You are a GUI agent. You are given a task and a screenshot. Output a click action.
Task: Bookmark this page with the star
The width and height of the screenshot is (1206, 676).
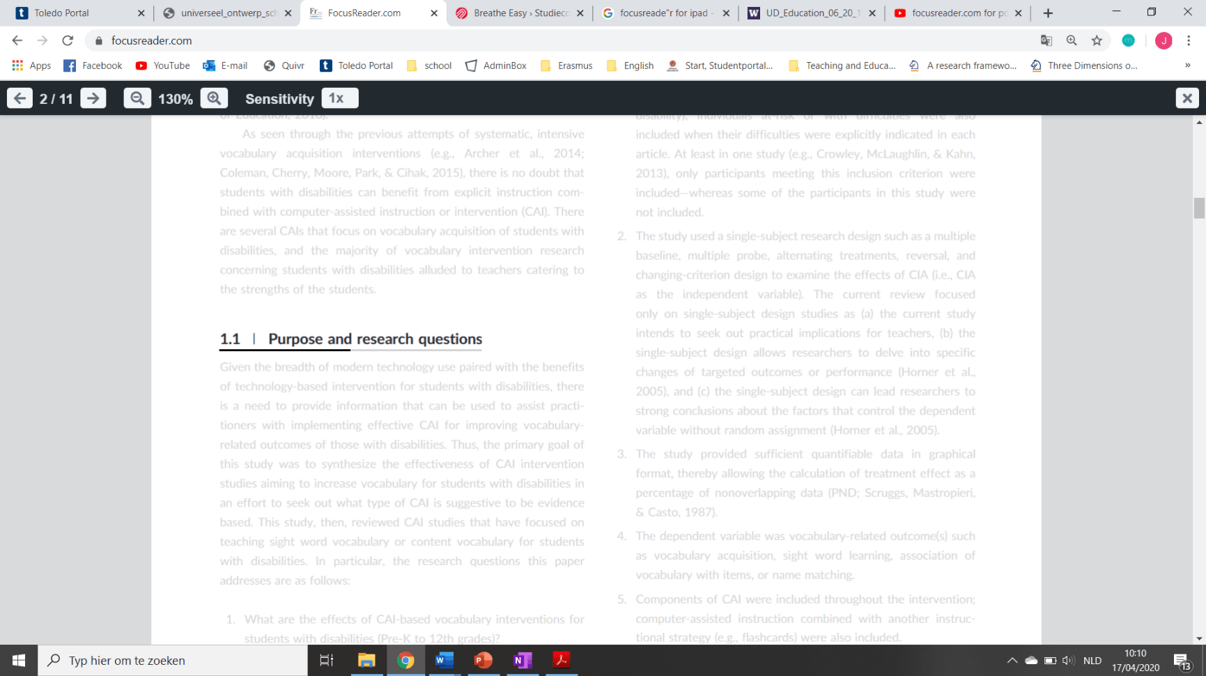click(1097, 40)
